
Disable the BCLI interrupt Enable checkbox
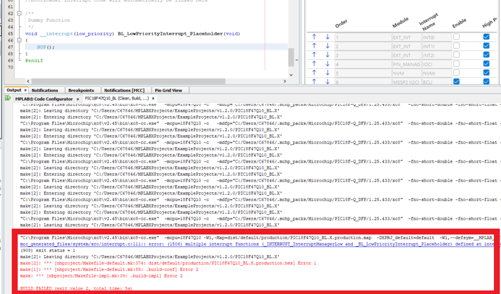point(456,81)
